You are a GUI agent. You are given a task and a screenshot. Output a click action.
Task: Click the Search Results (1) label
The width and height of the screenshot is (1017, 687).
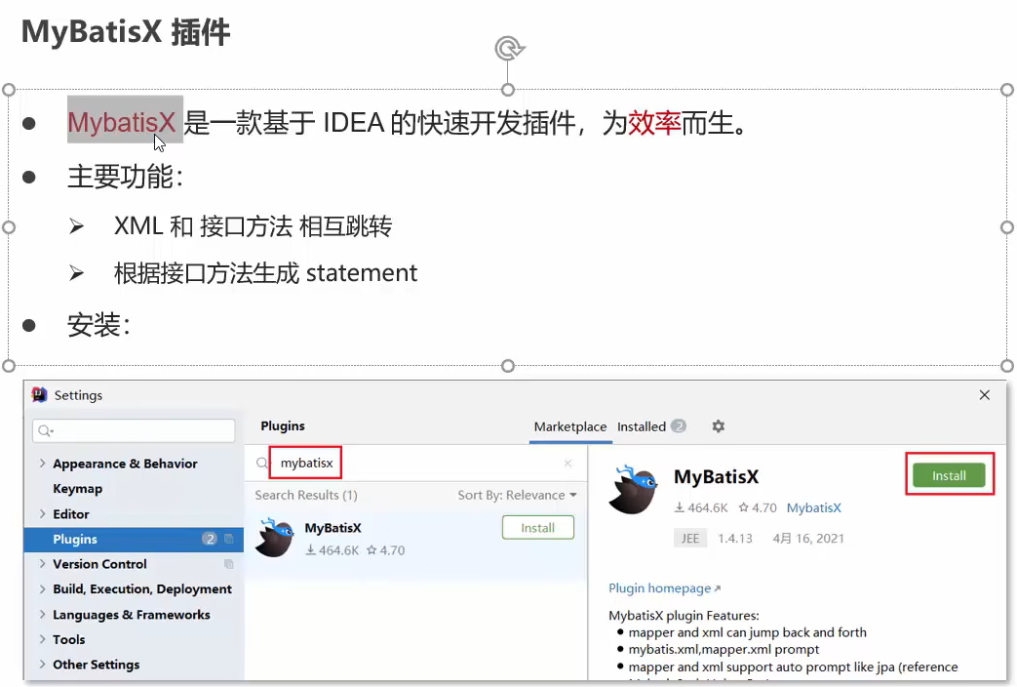click(x=306, y=496)
